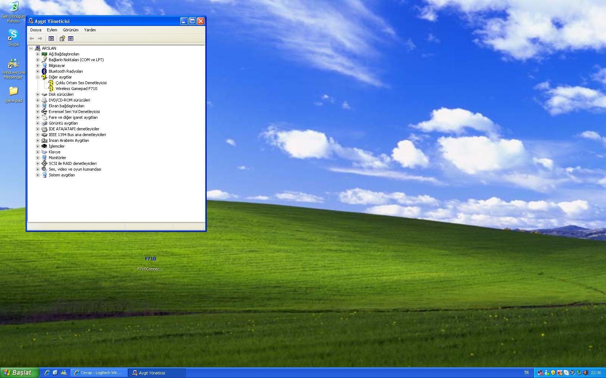Image resolution: width=606 pixels, height=378 pixels.
Task: Click the Klavye label
Action: click(54, 152)
